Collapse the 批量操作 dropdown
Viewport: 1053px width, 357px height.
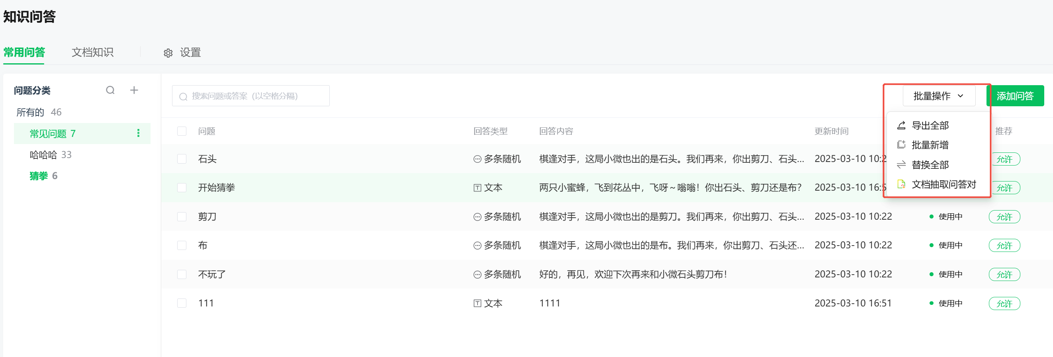pos(939,96)
